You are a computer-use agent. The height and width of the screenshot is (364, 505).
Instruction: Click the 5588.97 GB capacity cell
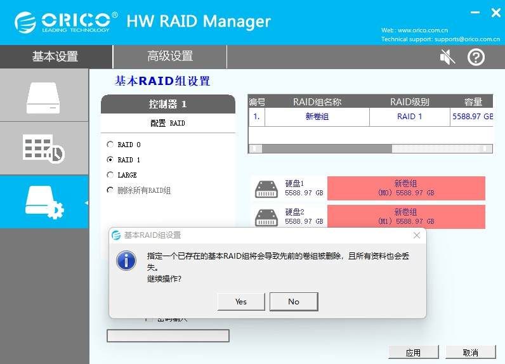coord(472,117)
